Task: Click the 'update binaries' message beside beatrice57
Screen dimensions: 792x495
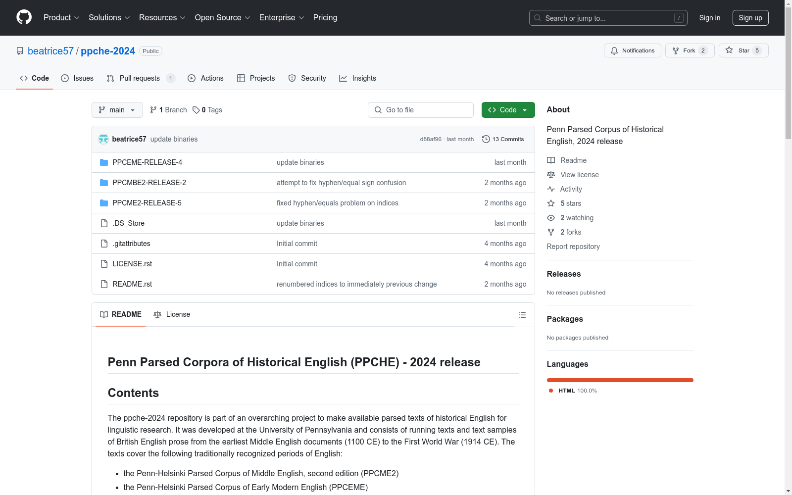Action: pos(174,139)
